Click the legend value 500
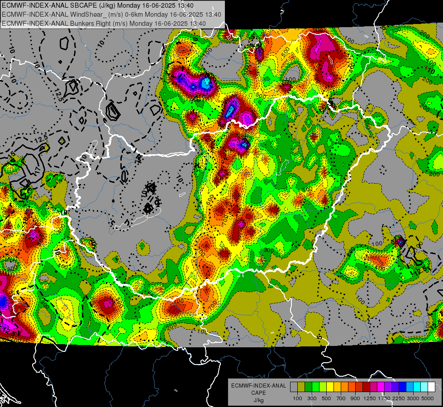This screenshot has height=407, width=443. (x=326, y=398)
